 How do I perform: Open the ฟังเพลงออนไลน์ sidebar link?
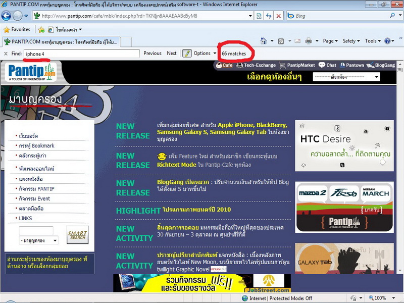36,169
